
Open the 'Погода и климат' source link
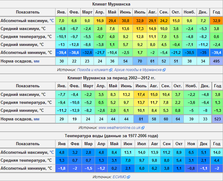(93, 70)
